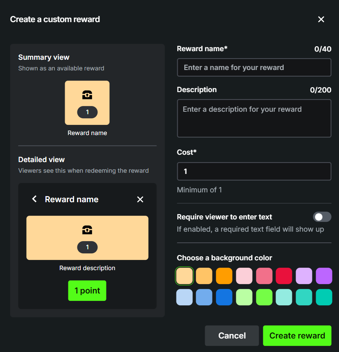Select the turquoise background color
The width and height of the screenshot is (339, 352).
tap(304, 297)
